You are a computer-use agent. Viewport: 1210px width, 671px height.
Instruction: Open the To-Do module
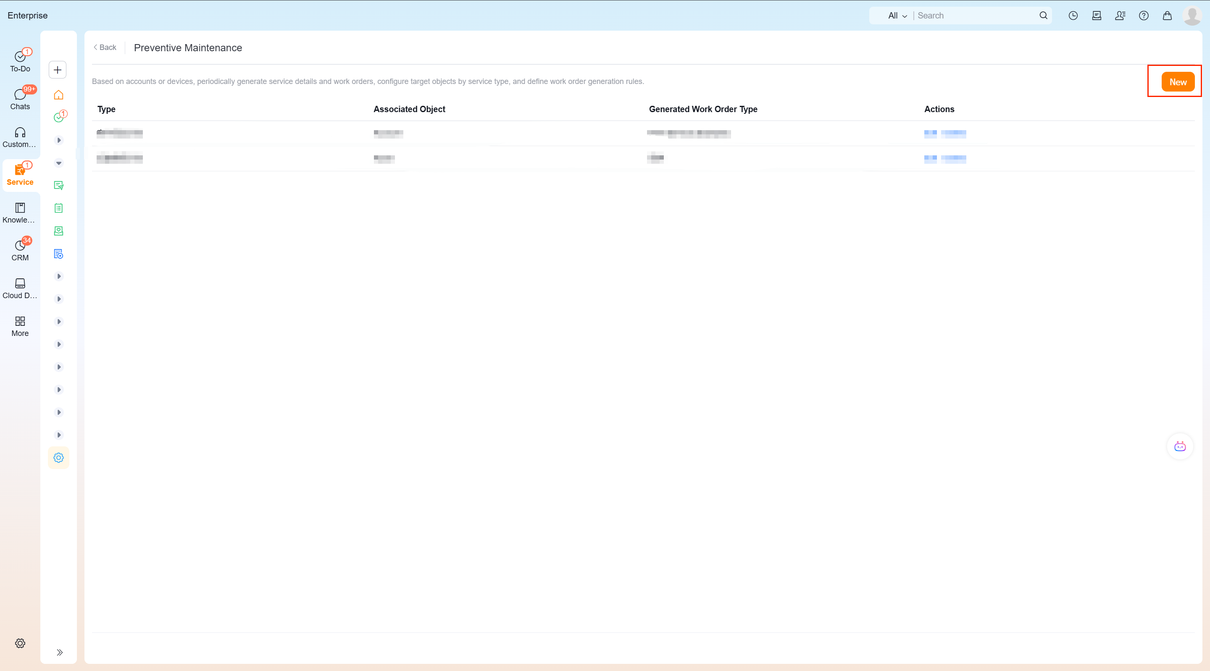(20, 61)
